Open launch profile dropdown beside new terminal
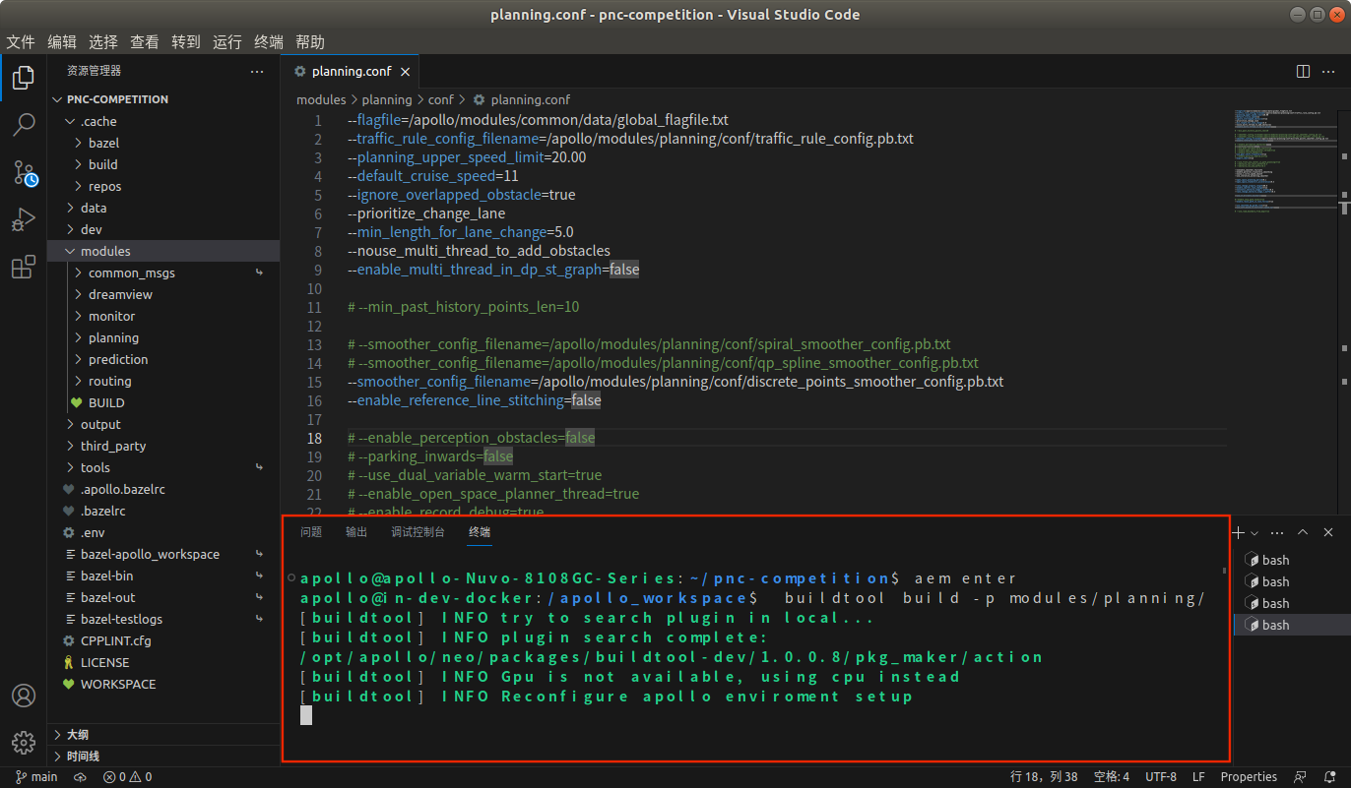1351x788 pixels. [x=1254, y=532]
